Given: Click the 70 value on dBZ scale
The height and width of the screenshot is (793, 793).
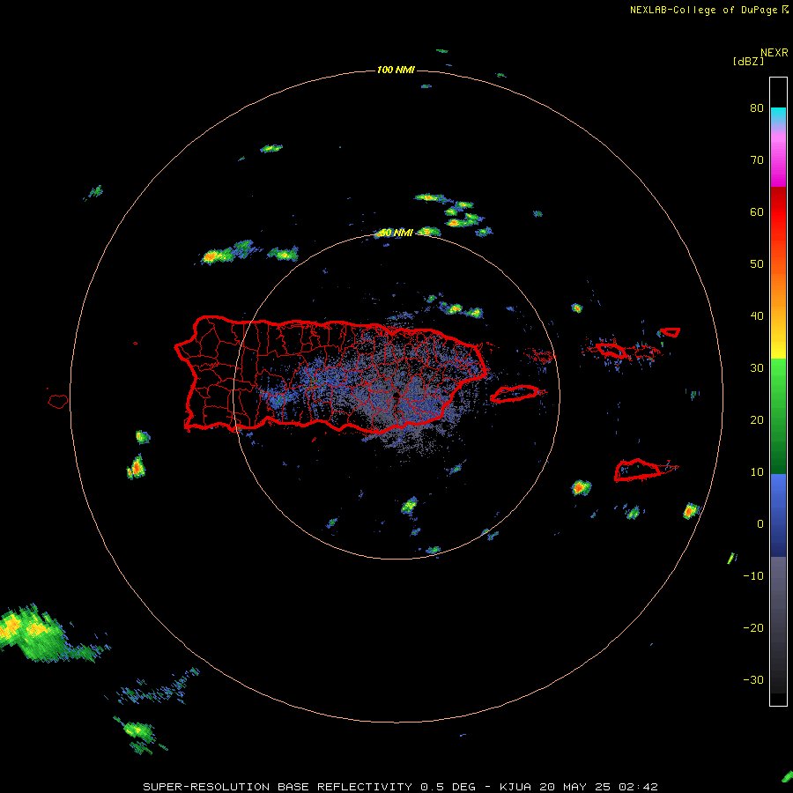Looking at the screenshot, I should coord(757,160).
